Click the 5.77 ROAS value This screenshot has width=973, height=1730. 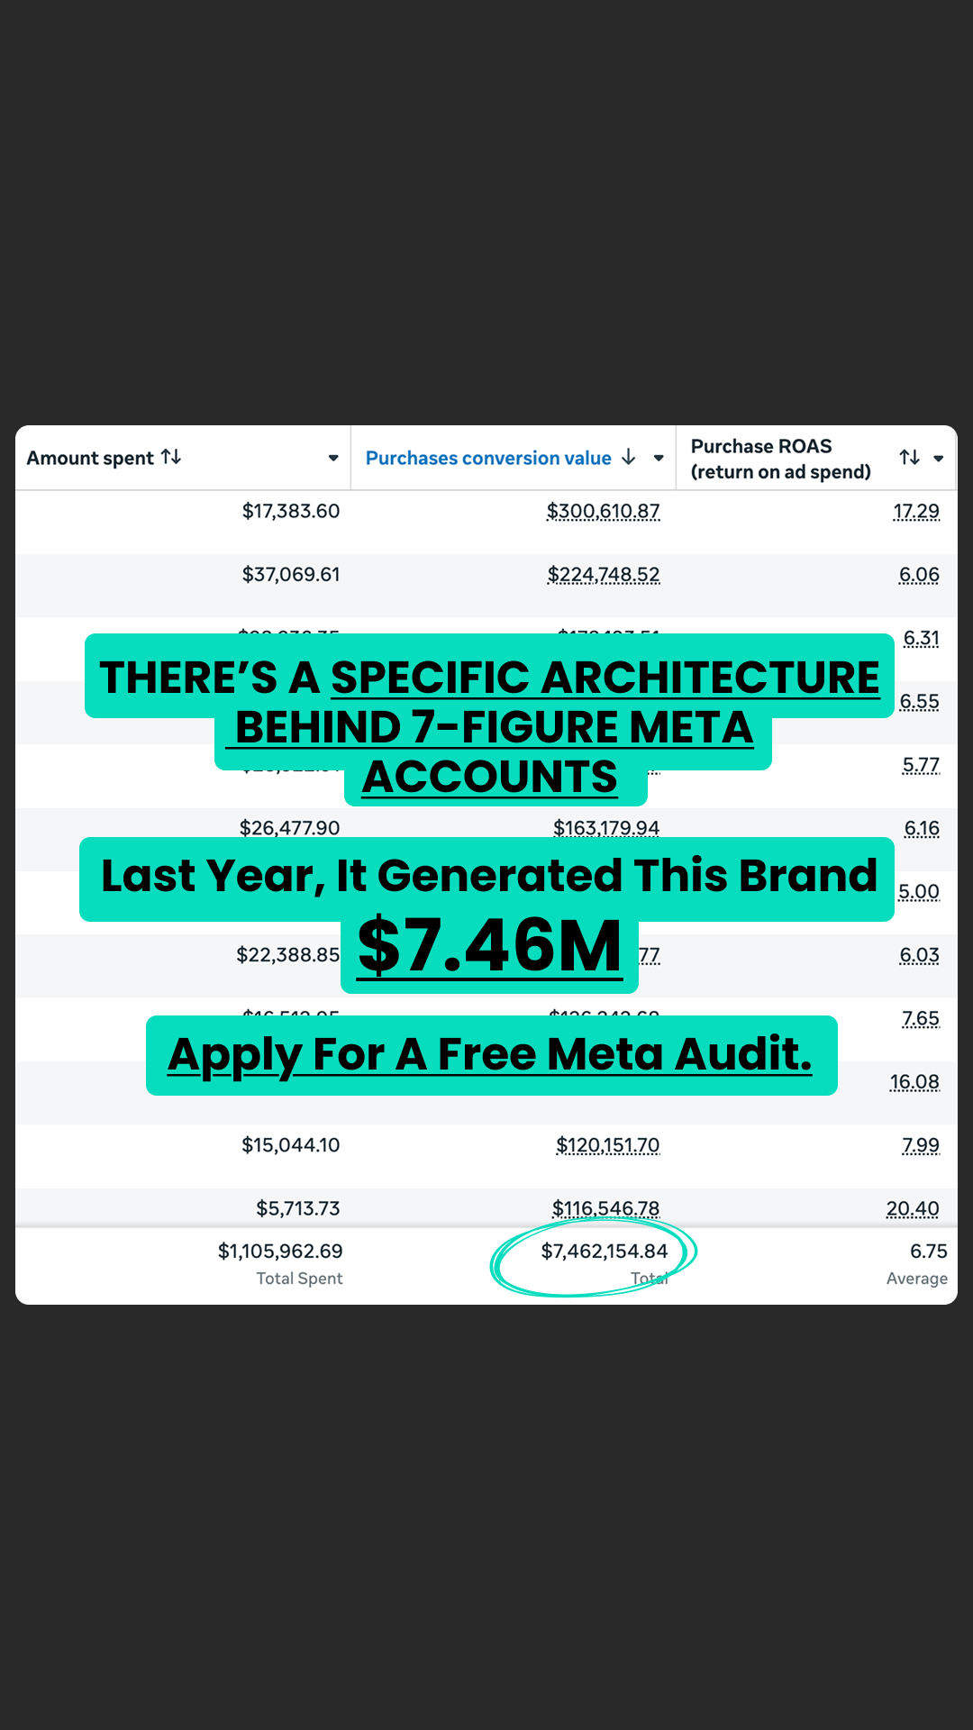pyautogui.click(x=921, y=765)
